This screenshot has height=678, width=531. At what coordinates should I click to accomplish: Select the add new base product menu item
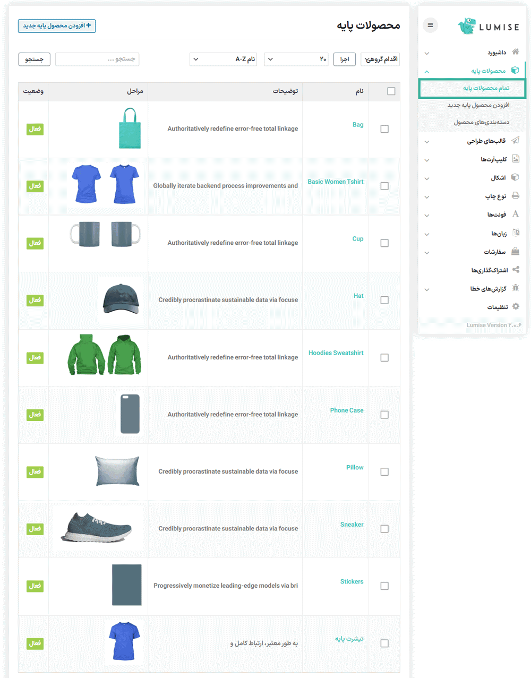point(478,105)
